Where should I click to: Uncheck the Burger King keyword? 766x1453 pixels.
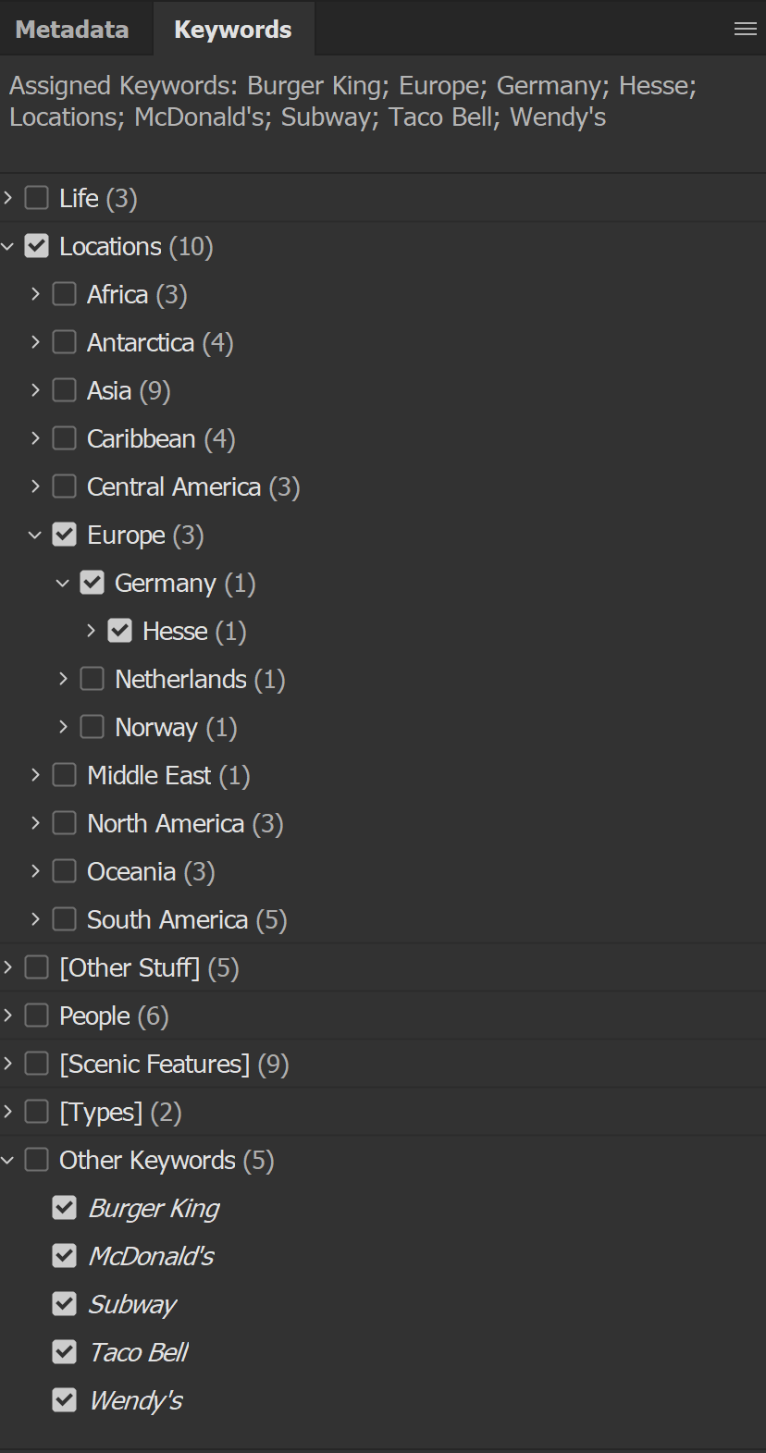pyautogui.click(x=64, y=1208)
